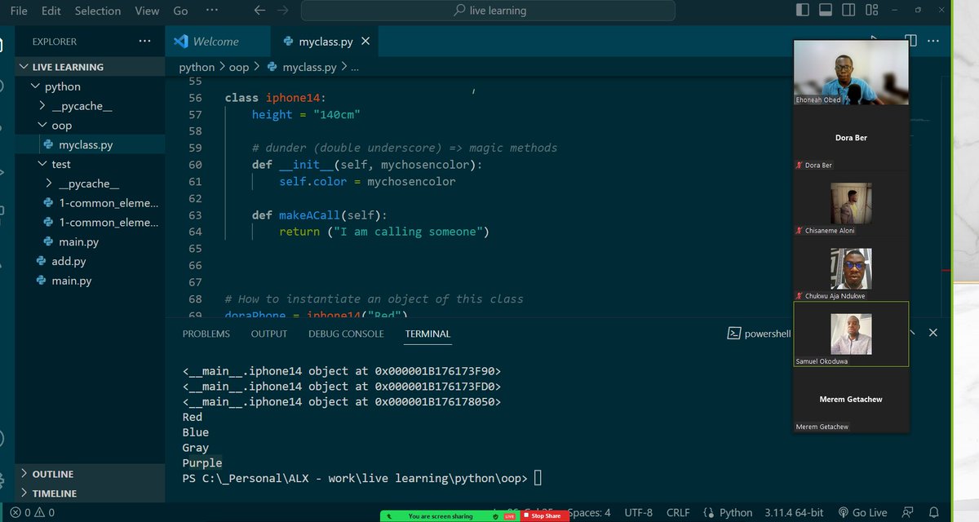Open the notifications bell icon

click(x=936, y=512)
